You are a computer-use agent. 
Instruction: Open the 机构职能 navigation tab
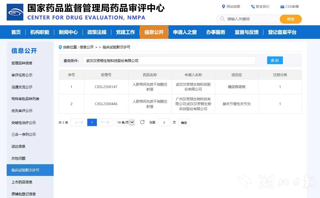click(x=40, y=32)
